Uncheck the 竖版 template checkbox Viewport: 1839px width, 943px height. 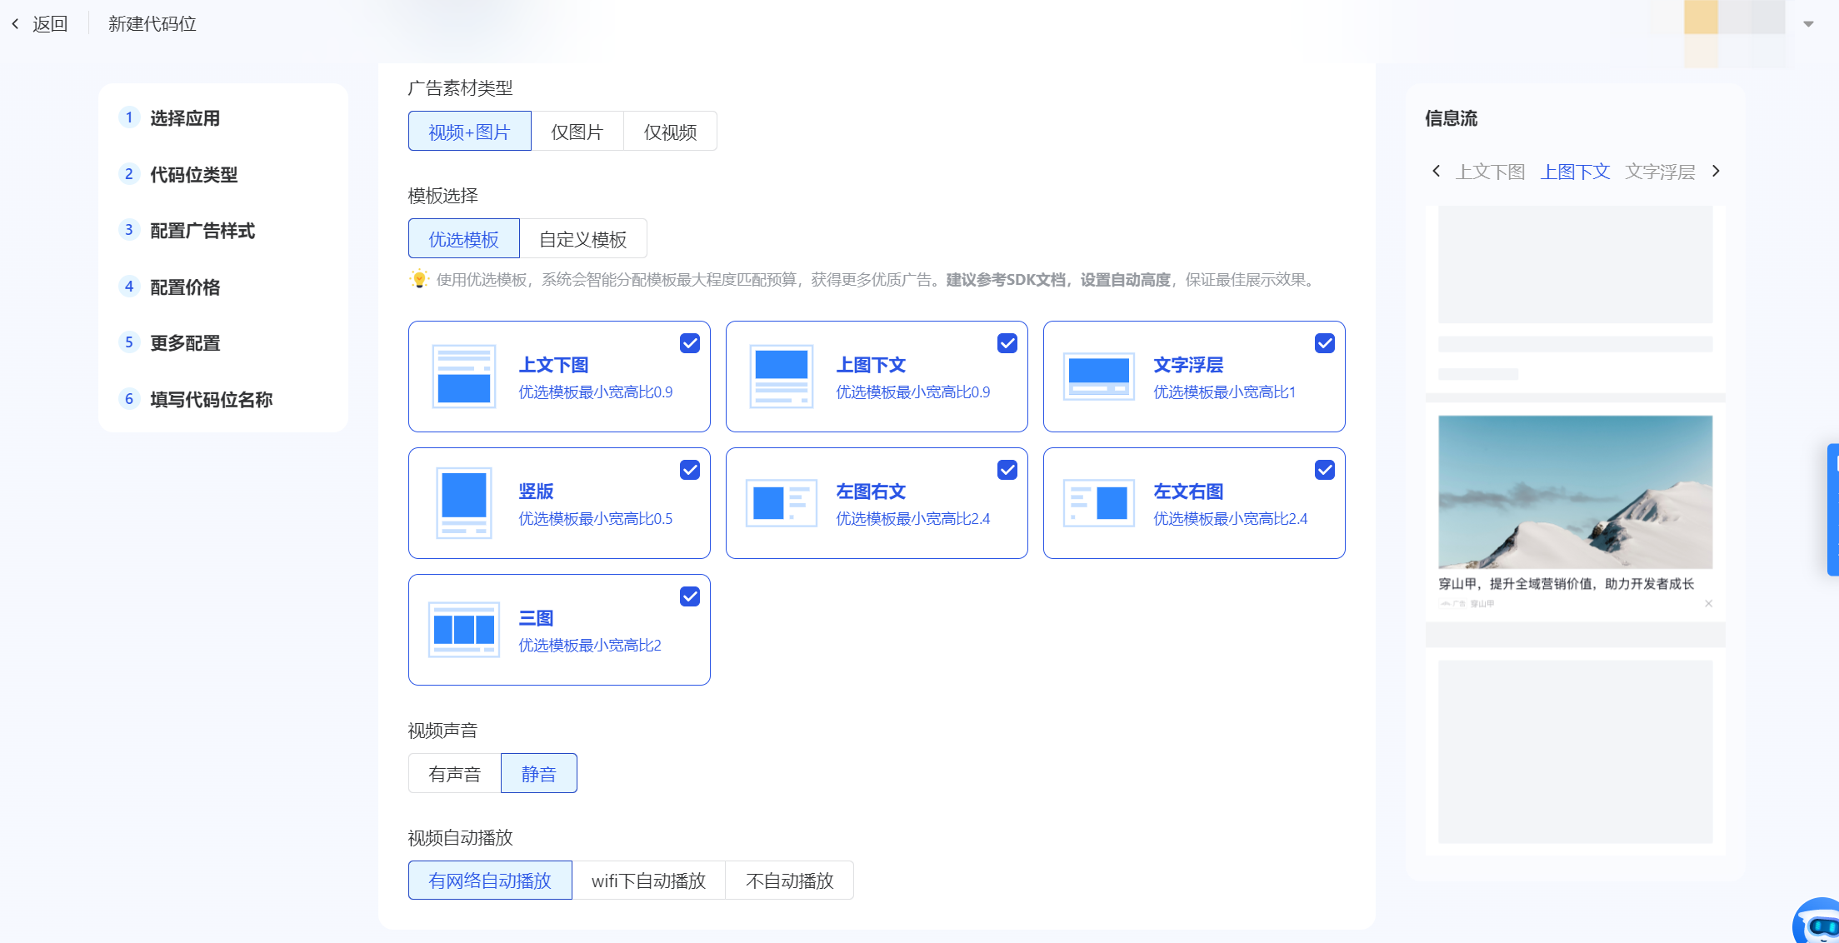pos(690,470)
